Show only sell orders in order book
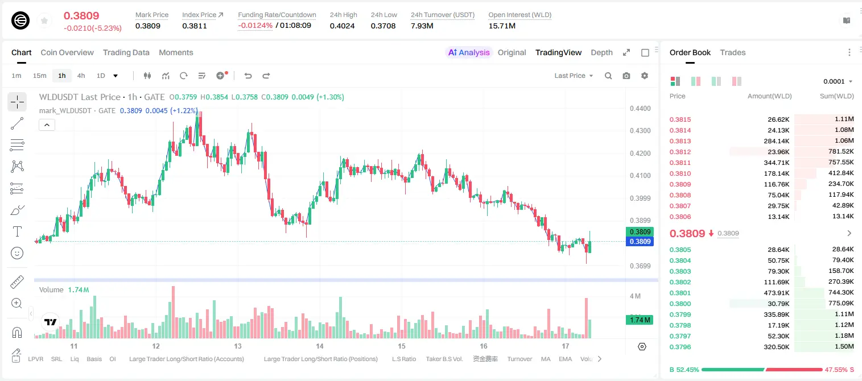Image resolution: width=862 pixels, height=381 pixels. (736, 81)
